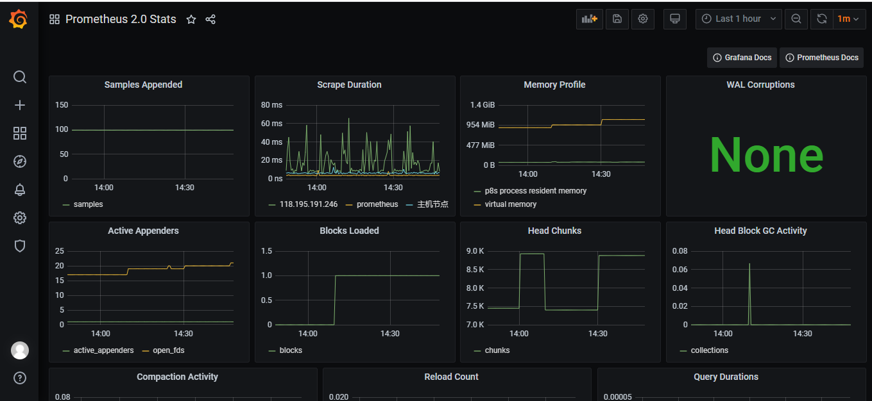Open the Active Appenders panel title menu
The width and height of the screenshot is (872, 401).
pos(143,231)
